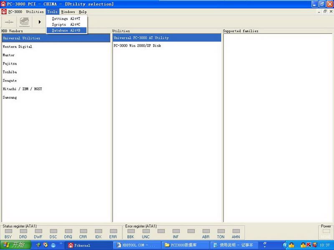Image resolution: width=334 pixels, height=250 pixels.
Task: Open the Help menu
Action: pos(83,12)
